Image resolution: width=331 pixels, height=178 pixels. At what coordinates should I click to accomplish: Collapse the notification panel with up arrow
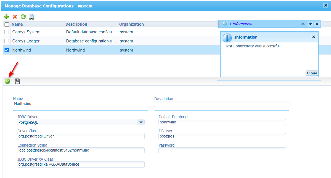click(x=303, y=24)
